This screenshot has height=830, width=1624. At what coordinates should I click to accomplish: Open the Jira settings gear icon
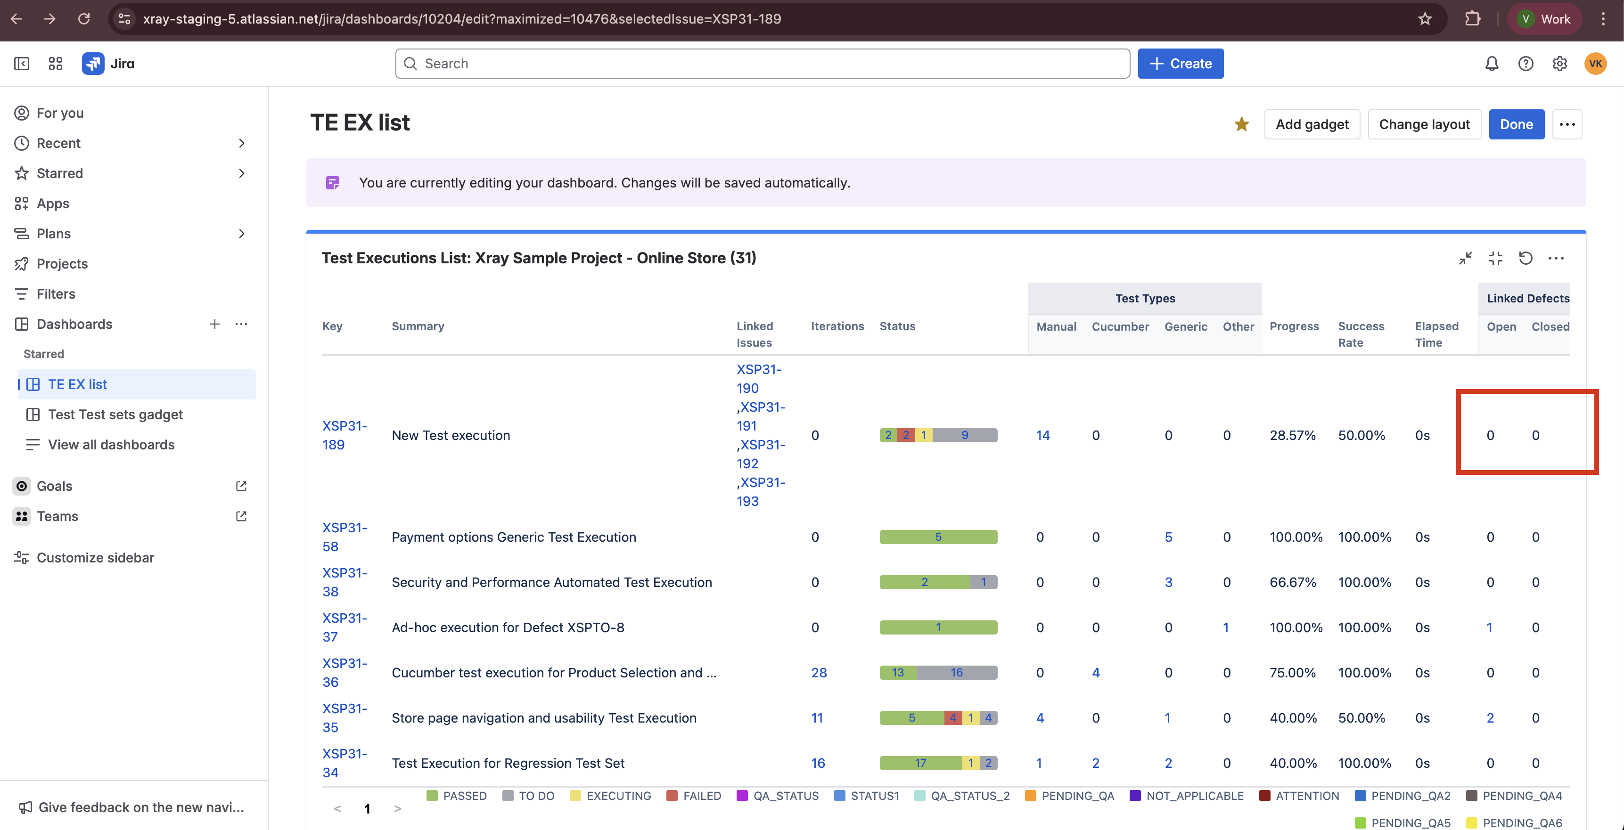pos(1559,64)
